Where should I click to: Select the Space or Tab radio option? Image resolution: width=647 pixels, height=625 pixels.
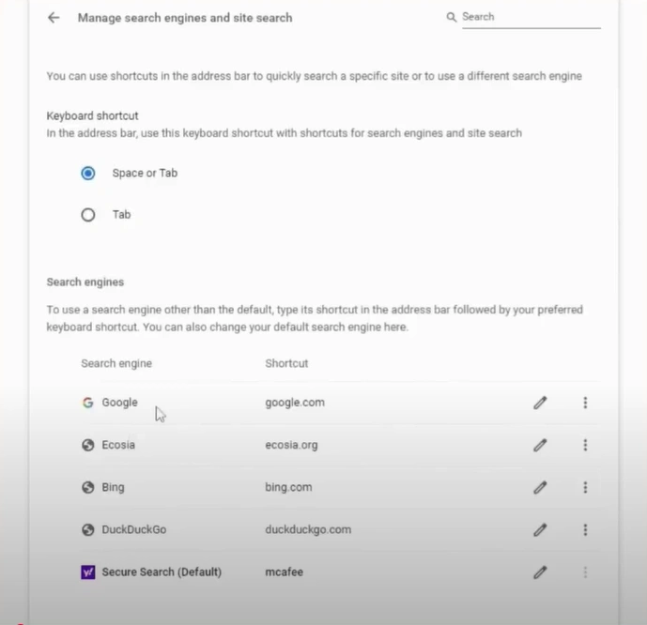point(88,174)
